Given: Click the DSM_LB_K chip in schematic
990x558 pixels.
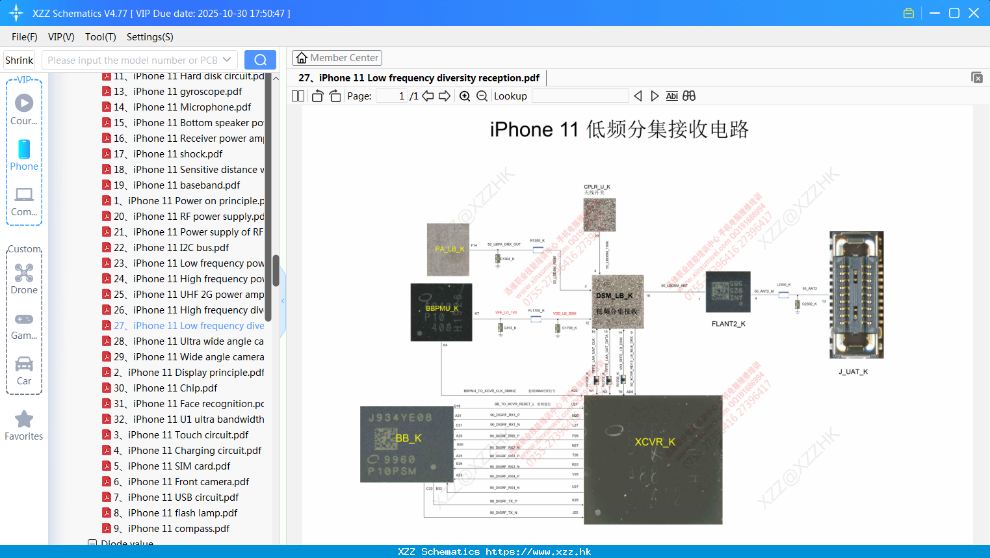Looking at the screenshot, I should click(x=618, y=302).
